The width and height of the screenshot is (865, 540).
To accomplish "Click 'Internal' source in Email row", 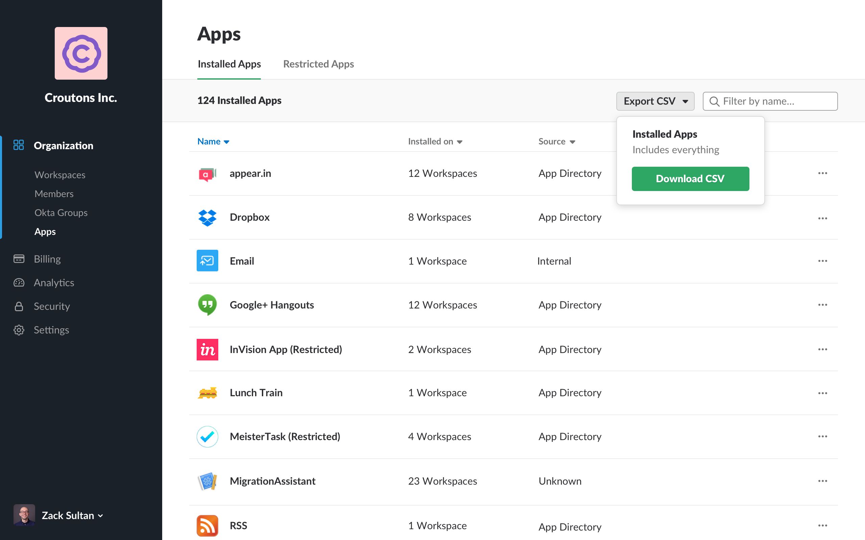I will point(554,261).
